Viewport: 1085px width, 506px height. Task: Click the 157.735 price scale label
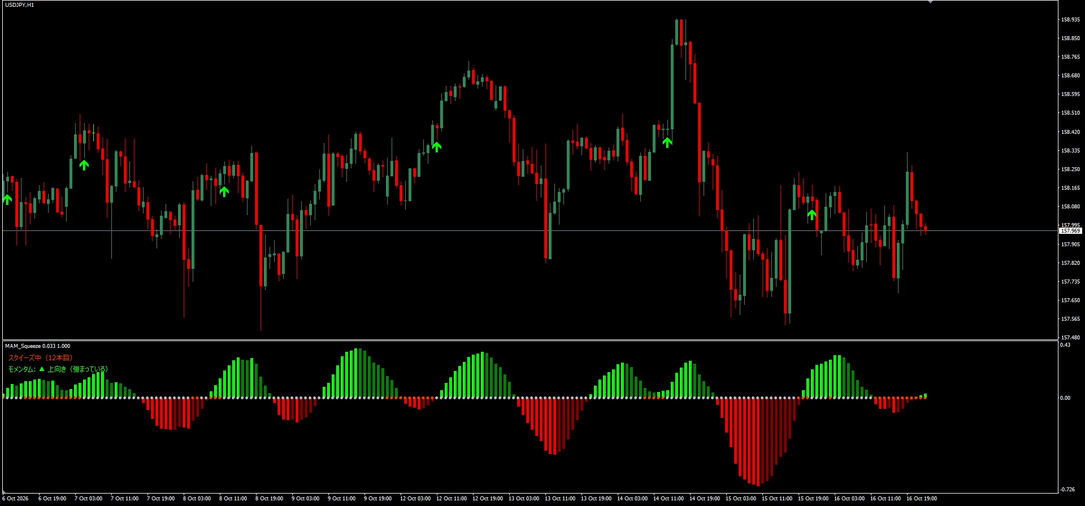pos(1070,282)
